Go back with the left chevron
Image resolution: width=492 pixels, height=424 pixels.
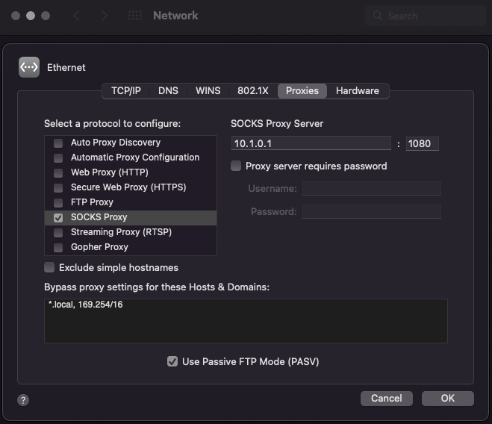76,16
